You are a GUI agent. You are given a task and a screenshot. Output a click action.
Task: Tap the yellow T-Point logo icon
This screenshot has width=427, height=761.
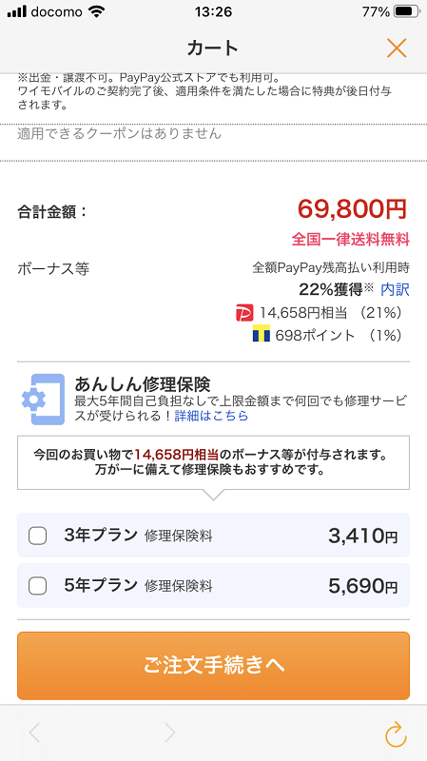(262, 335)
